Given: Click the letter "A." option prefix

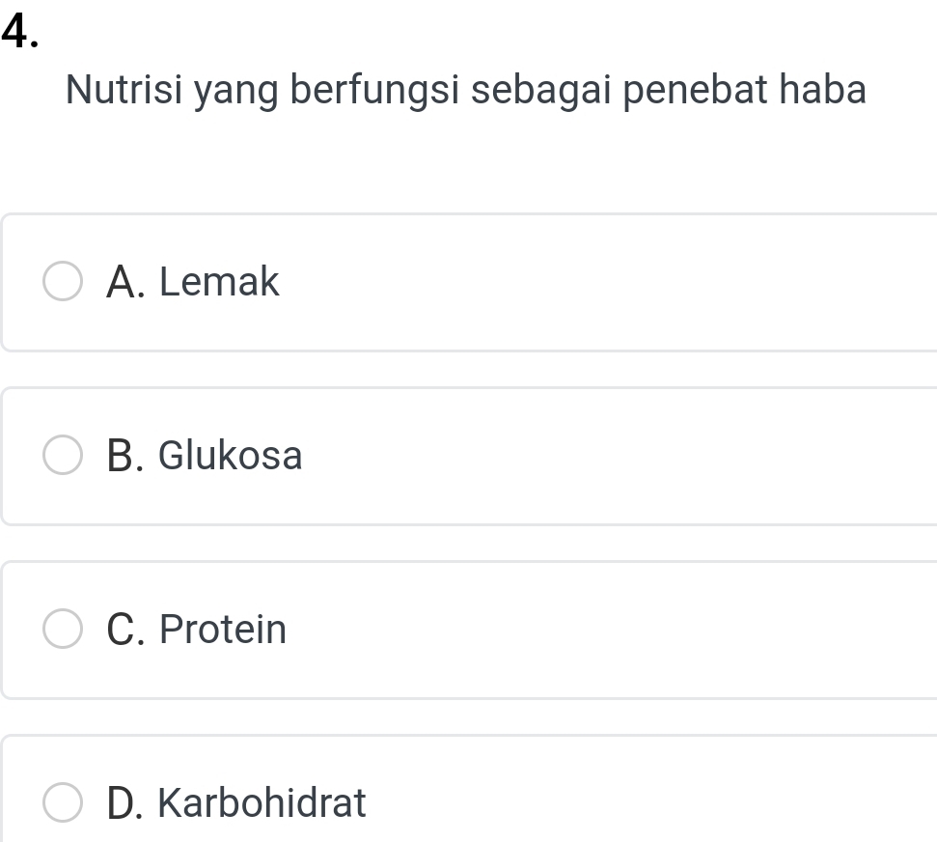Looking at the screenshot, I should click(127, 283).
